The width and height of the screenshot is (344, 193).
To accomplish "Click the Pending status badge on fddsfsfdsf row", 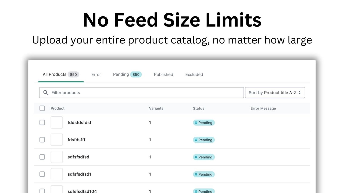I will [204, 123].
